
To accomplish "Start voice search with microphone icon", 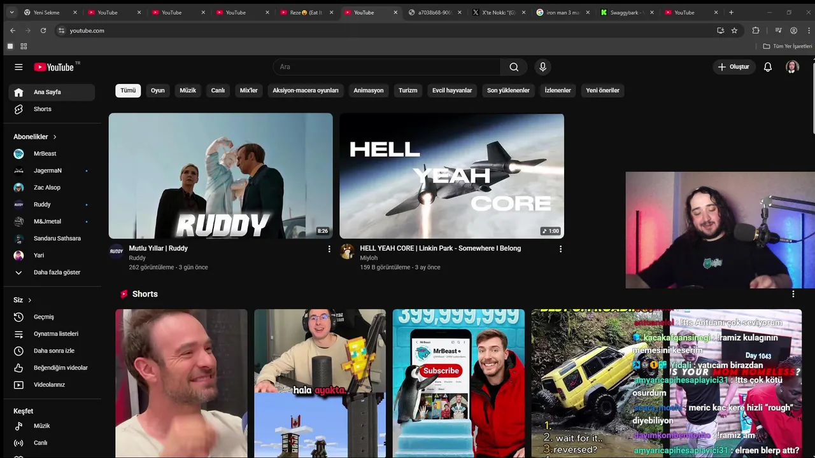I will point(542,67).
